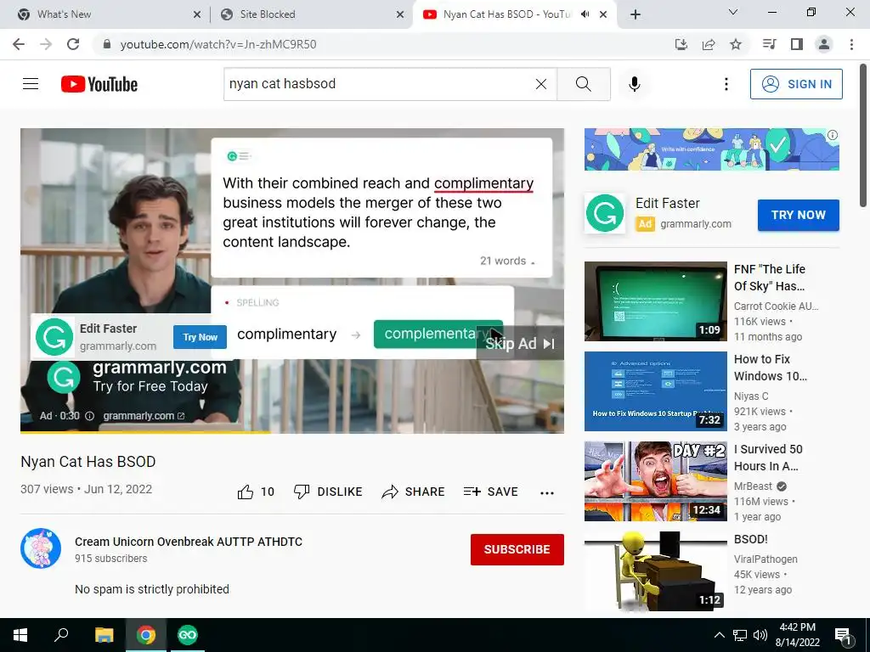This screenshot has height=652, width=870.
Task: Open more actions ellipsis under video
Action: tap(547, 493)
